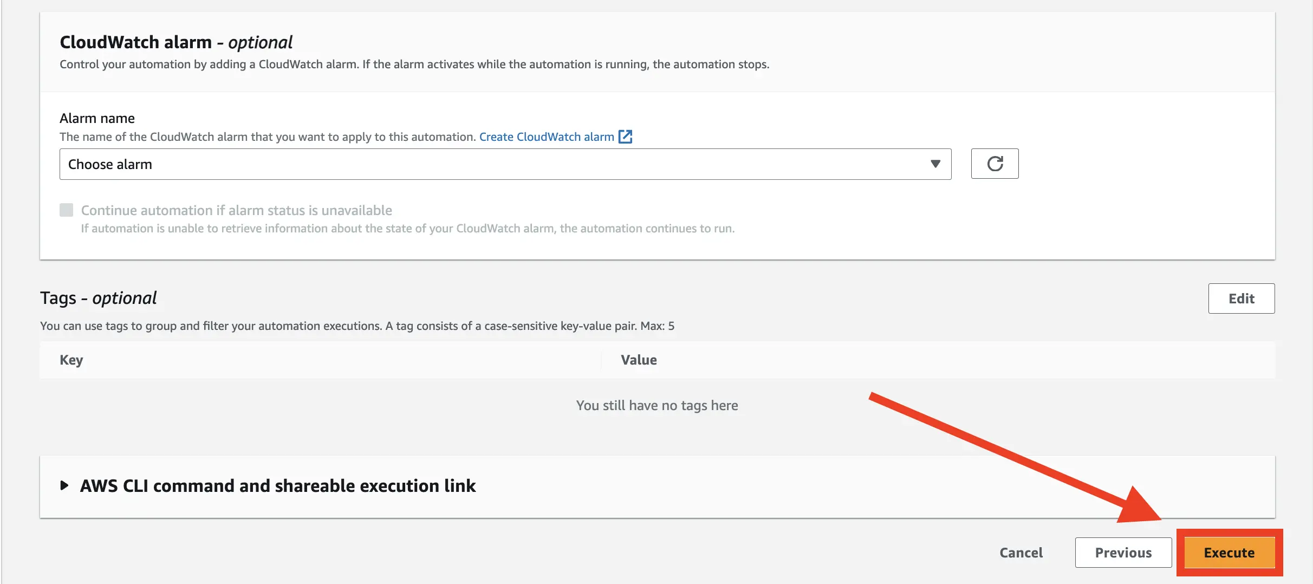Image resolution: width=1313 pixels, height=584 pixels.
Task: Expand AWS CLI command and shareable execution link
Action: pos(277,486)
